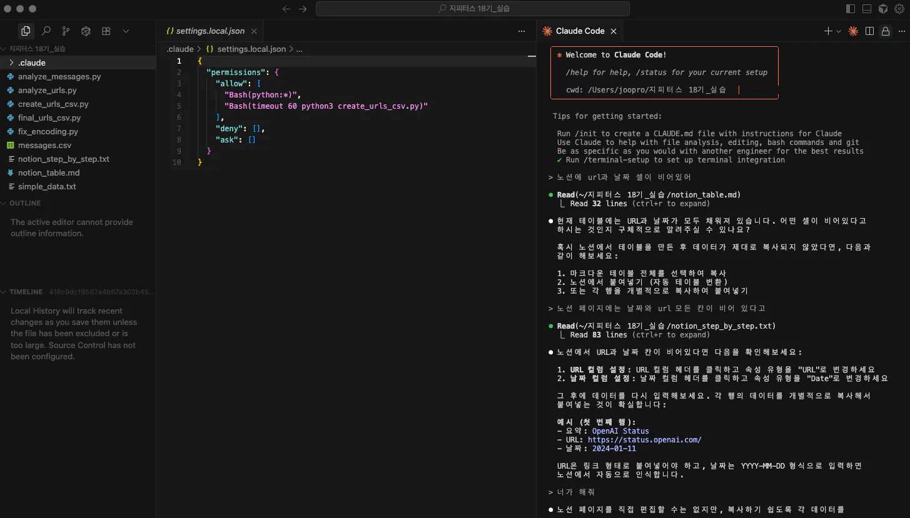Screen dimensions: 910x518
Task: Click the cube icon in the activity bar
Action: pyautogui.click(x=86, y=31)
